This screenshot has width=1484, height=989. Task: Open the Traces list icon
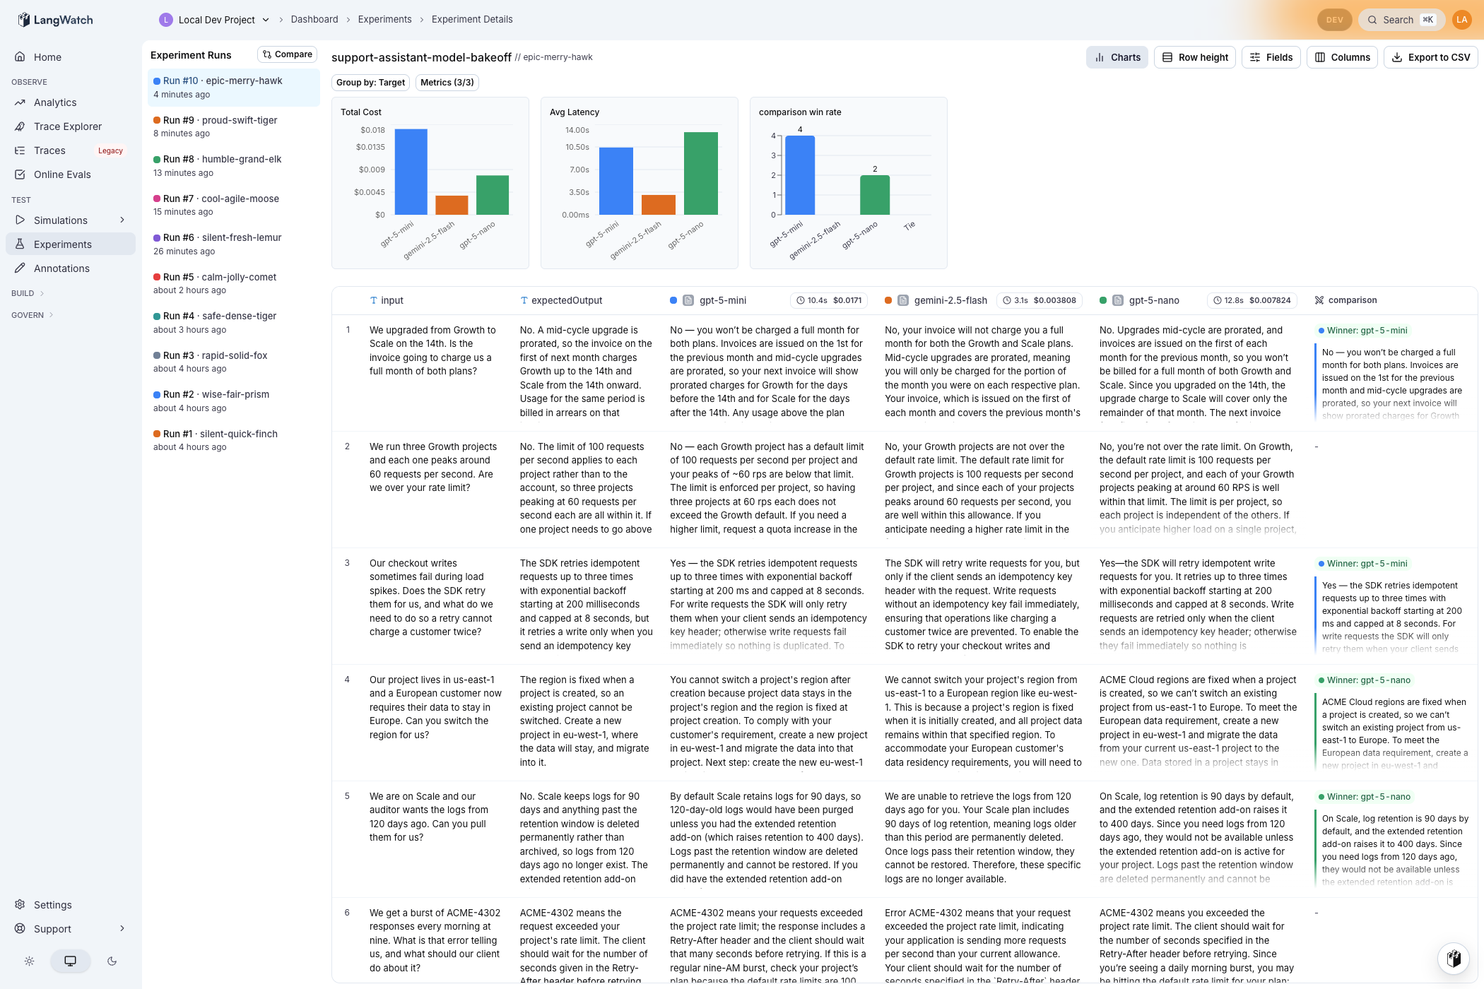click(x=20, y=150)
